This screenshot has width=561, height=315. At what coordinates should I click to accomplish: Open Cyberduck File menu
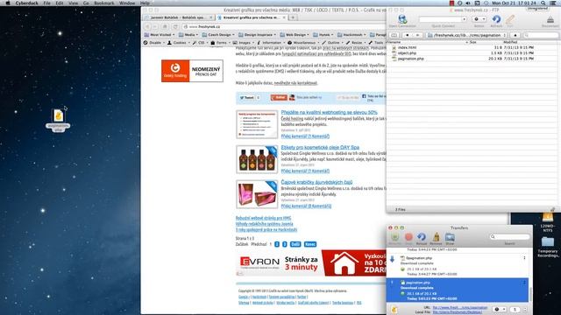[x=46, y=3]
